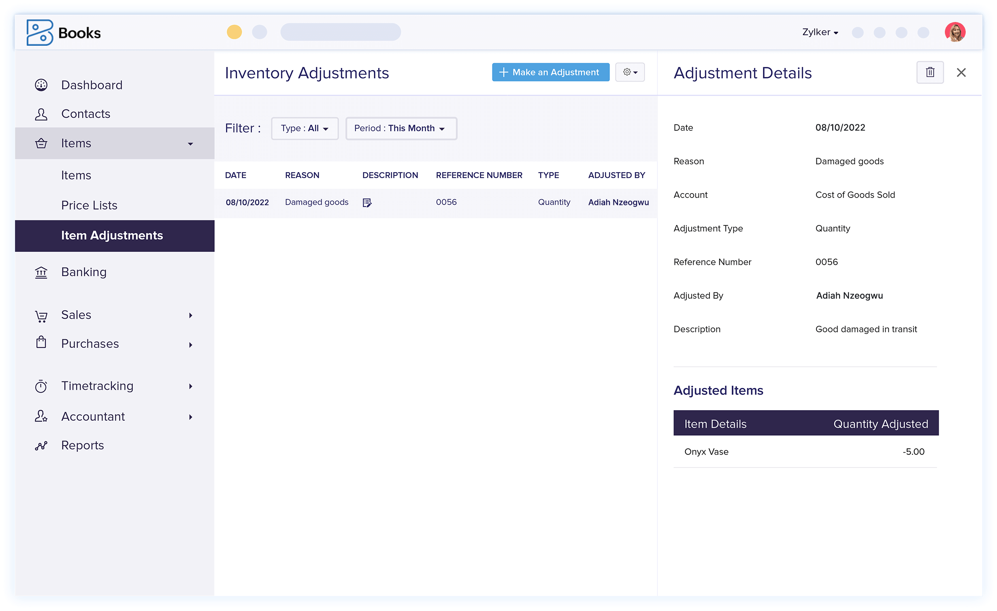Click the user profile avatar
997x611 pixels.
955,32
